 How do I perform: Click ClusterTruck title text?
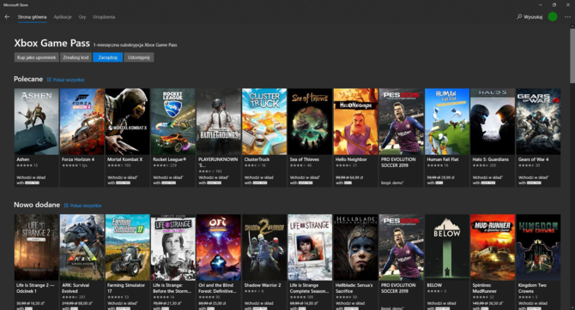(x=257, y=159)
